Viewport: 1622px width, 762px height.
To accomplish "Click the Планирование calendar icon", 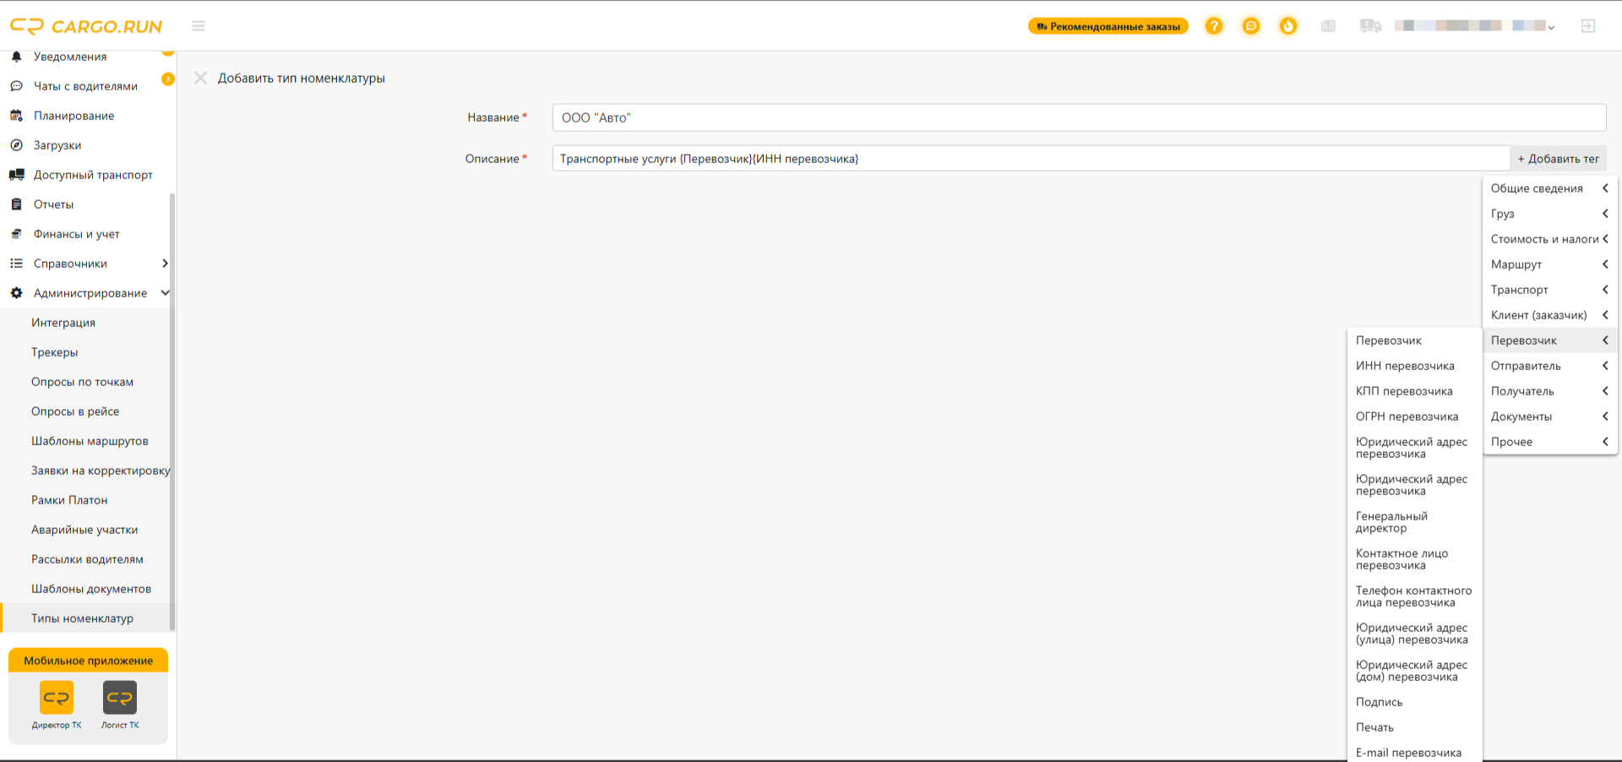I will 16,116.
